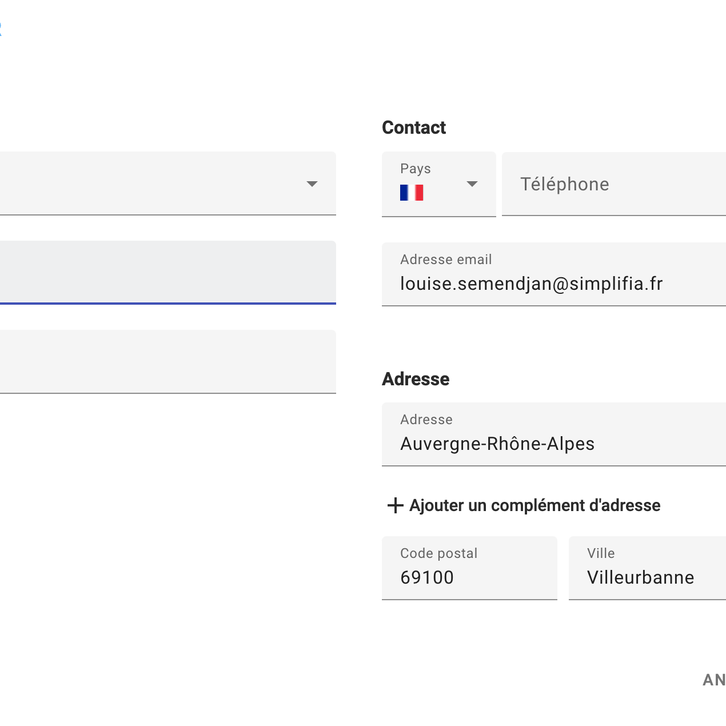Focus the Téléphone input field
Image resolution: width=726 pixels, height=726 pixels.
coord(612,184)
